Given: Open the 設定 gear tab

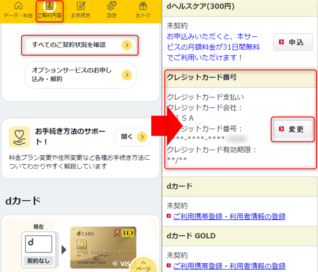Looking at the screenshot, I should pyautogui.click(x=111, y=10).
